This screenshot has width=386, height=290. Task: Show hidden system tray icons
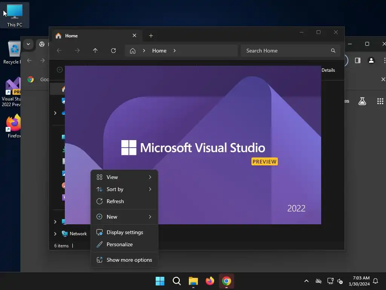click(x=306, y=281)
